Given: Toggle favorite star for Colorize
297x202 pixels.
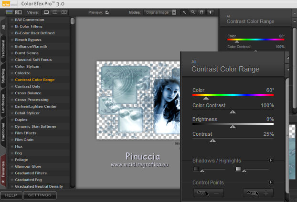Looking at the screenshot, I should [x=12, y=73].
